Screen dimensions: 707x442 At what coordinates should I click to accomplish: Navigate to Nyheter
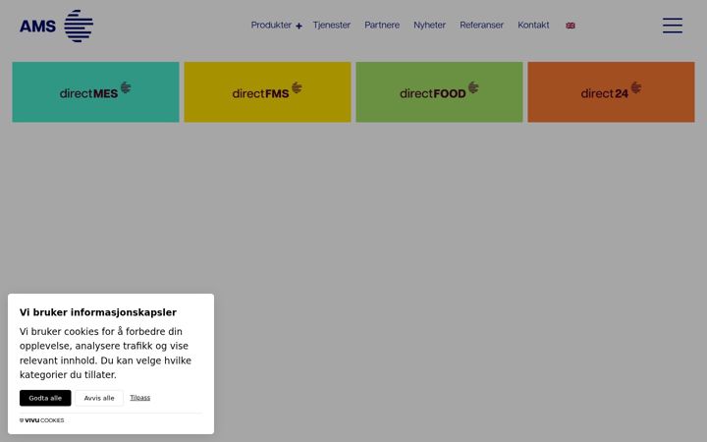[x=429, y=26]
